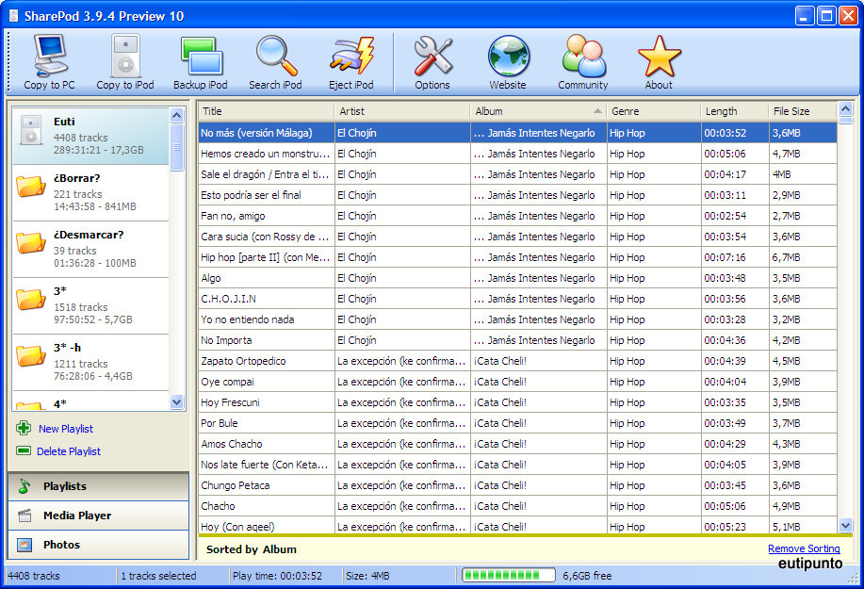Select track "Algo"
The height and width of the screenshot is (589, 864).
pos(266,278)
